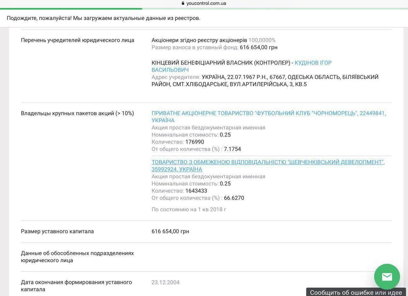Viewport: 408px width, 296px height.
Task: Click Номинальная стоимость 0.25 under Чорноморець
Action: click(191, 135)
